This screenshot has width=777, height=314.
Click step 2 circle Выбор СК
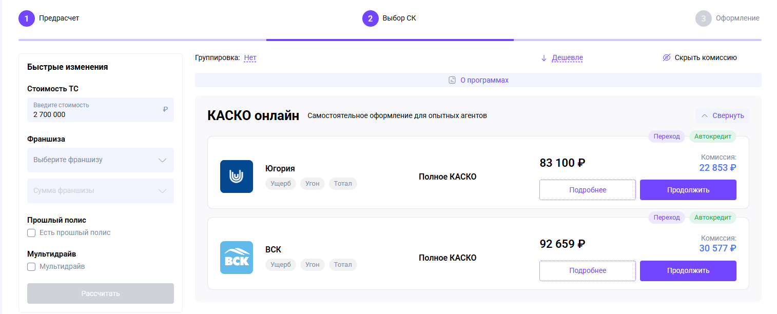(371, 18)
